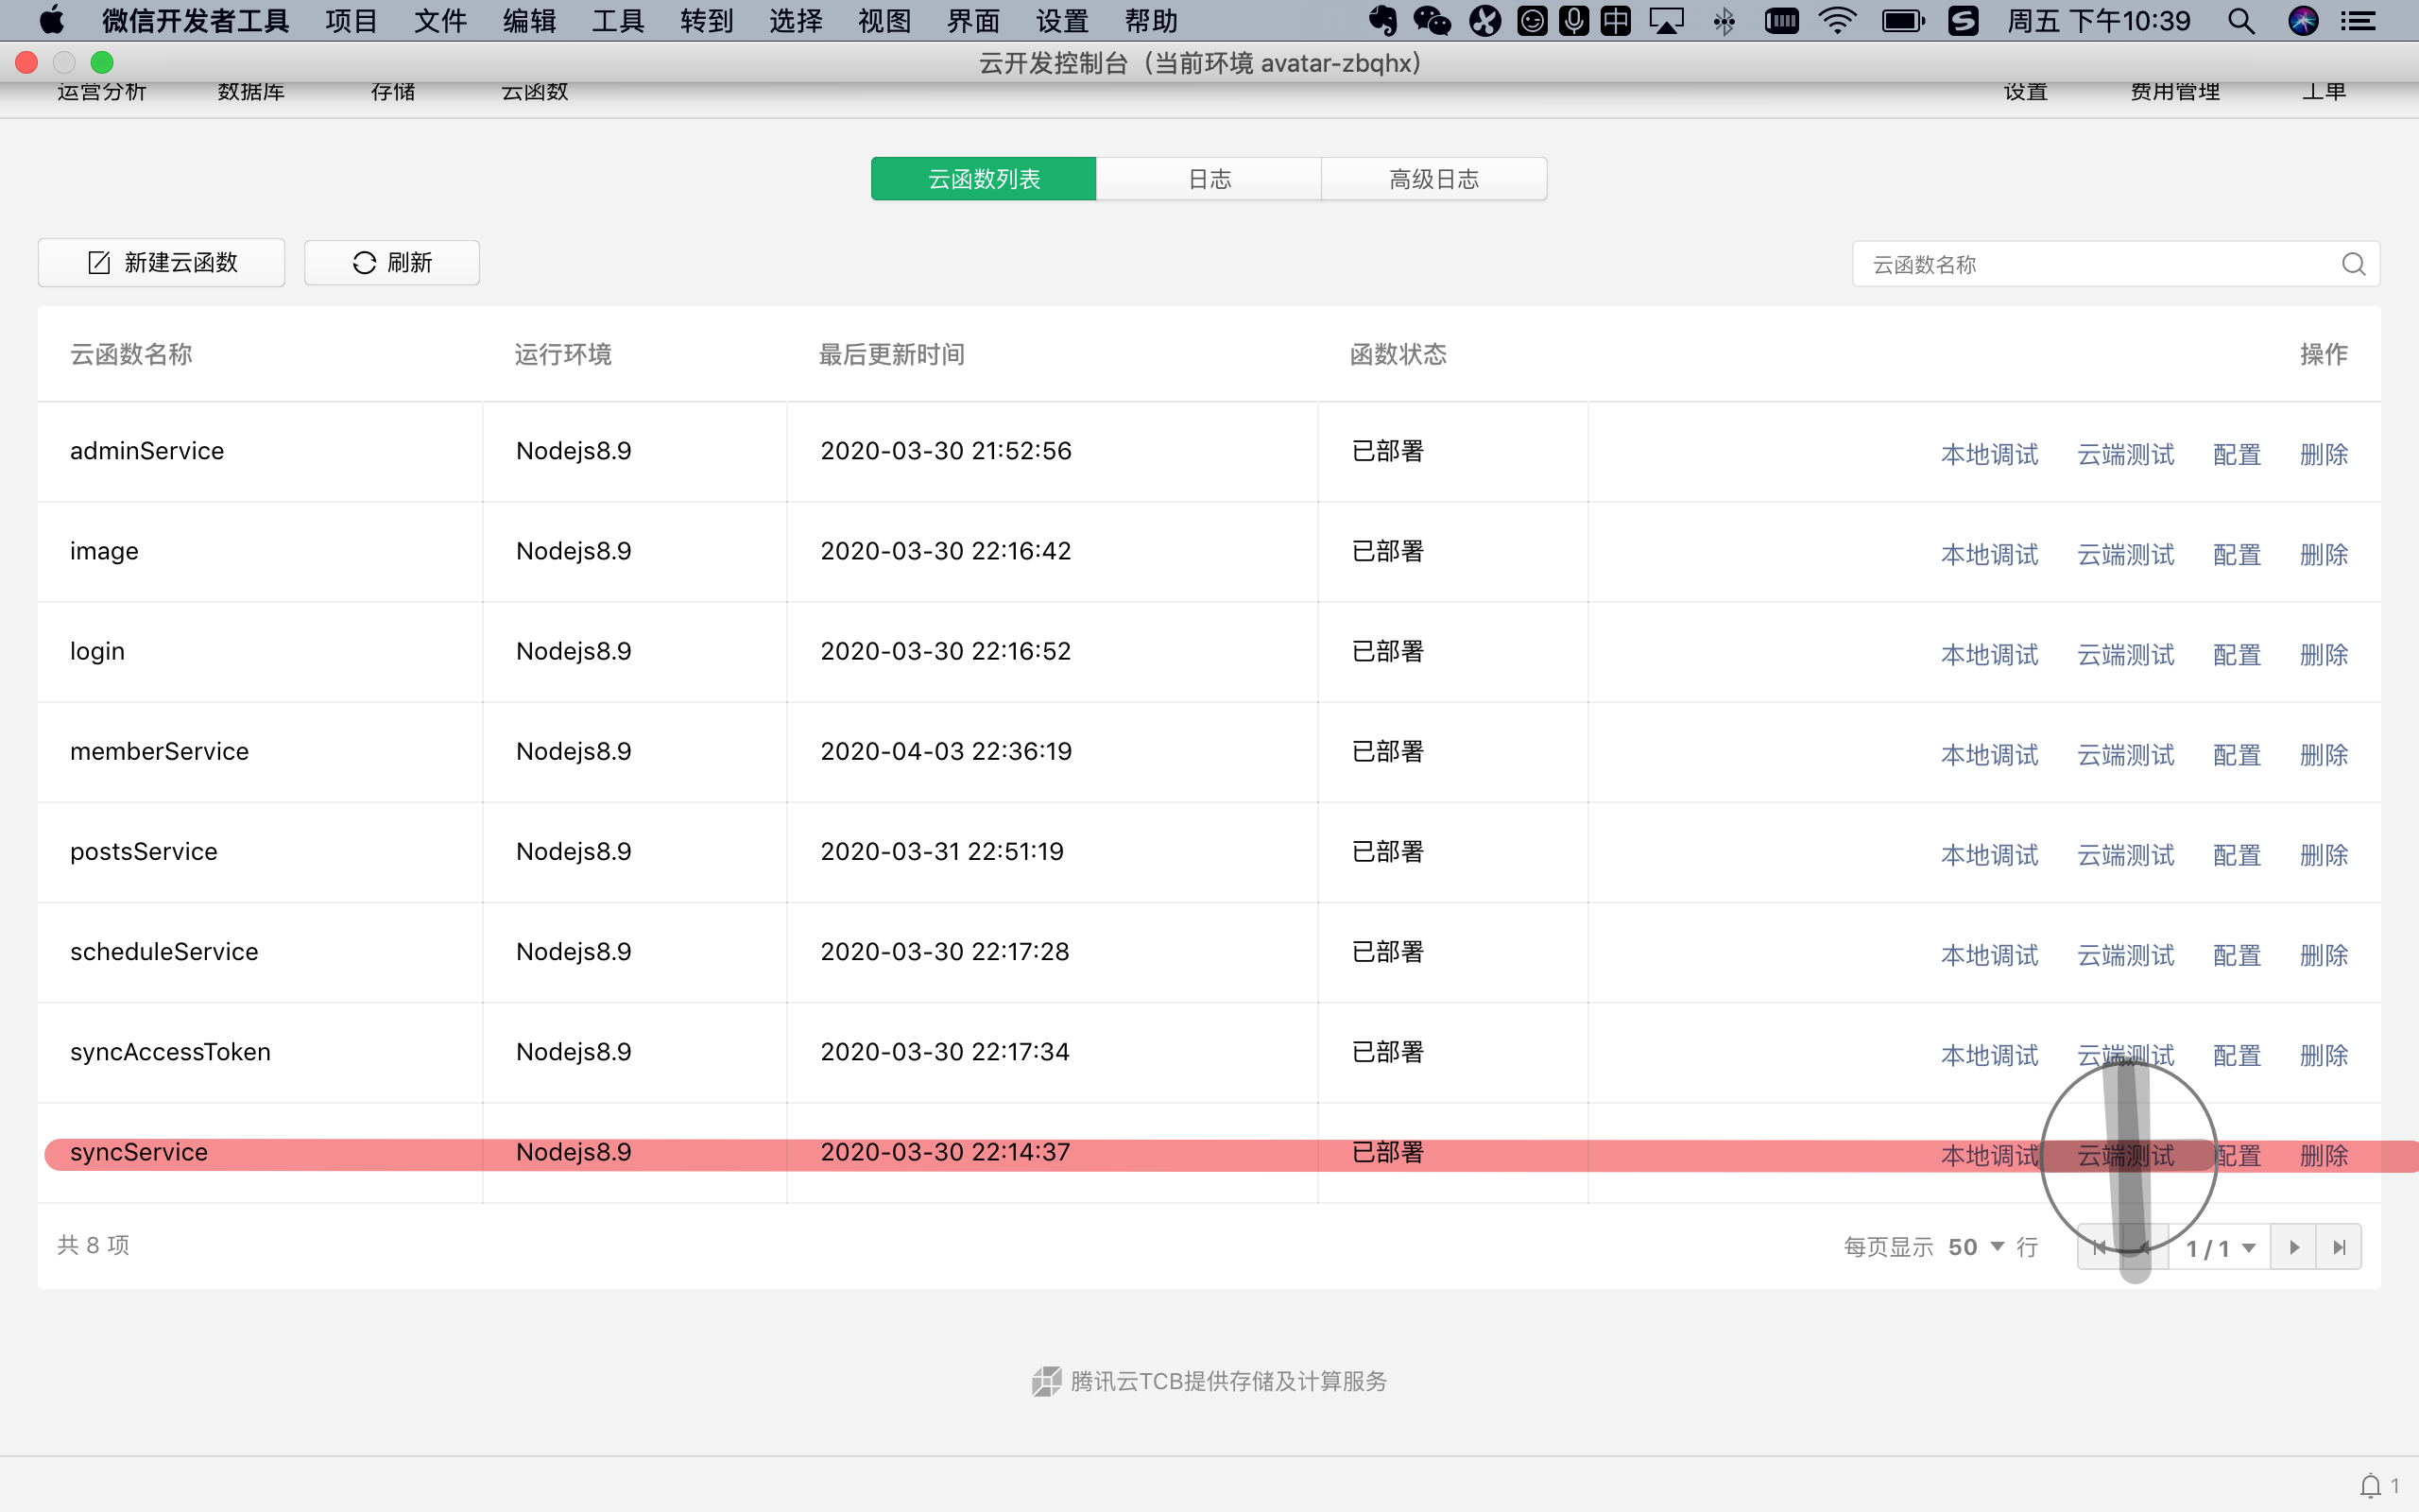Click 删除 for syncService

coord(2325,1155)
